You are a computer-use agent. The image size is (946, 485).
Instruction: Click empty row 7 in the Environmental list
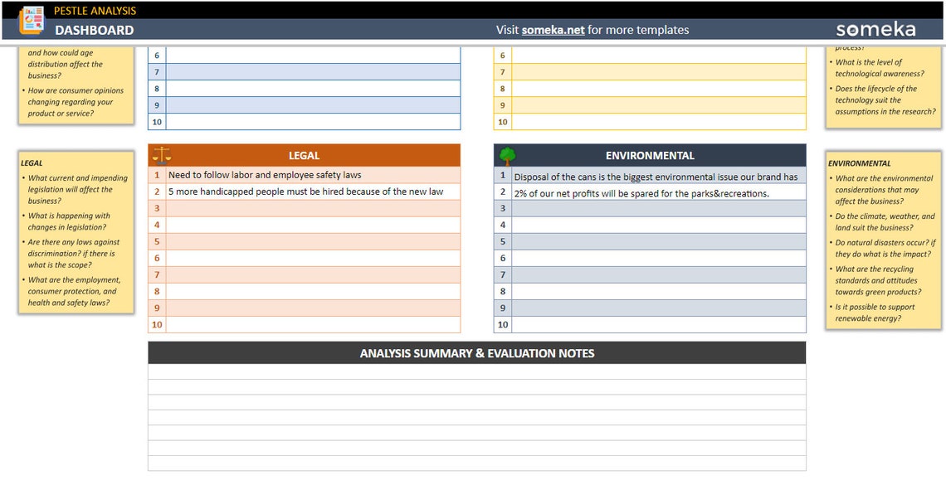click(656, 274)
